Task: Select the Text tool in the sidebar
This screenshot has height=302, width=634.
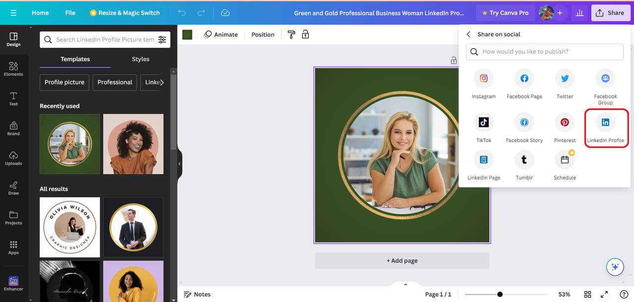Action: coord(13,99)
